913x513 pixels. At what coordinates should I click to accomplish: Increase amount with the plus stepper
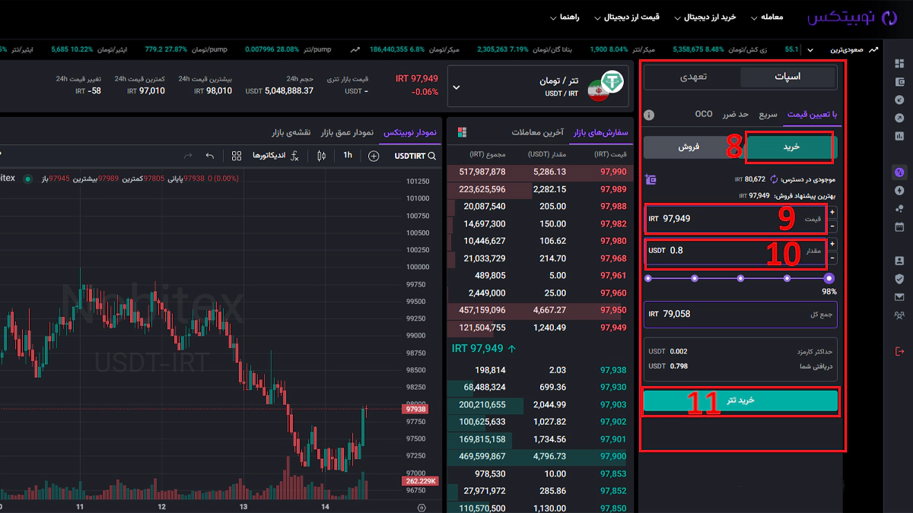[x=832, y=244]
